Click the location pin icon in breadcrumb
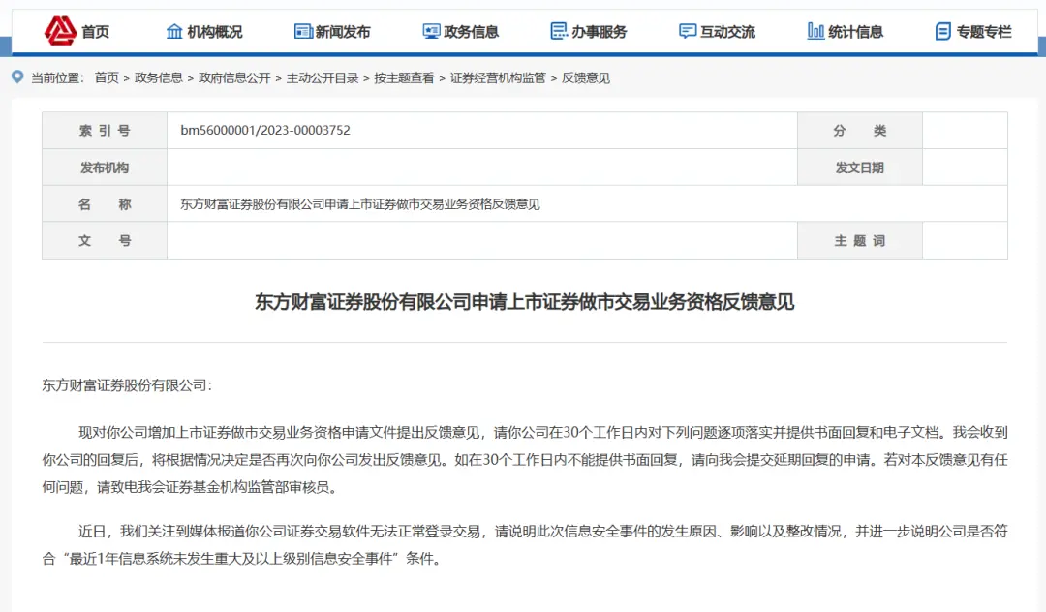Viewport: 1046px width, 612px height. [18, 77]
